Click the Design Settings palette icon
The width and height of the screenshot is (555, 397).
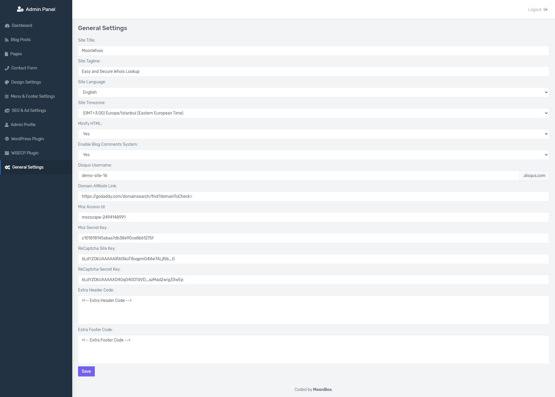click(x=7, y=82)
